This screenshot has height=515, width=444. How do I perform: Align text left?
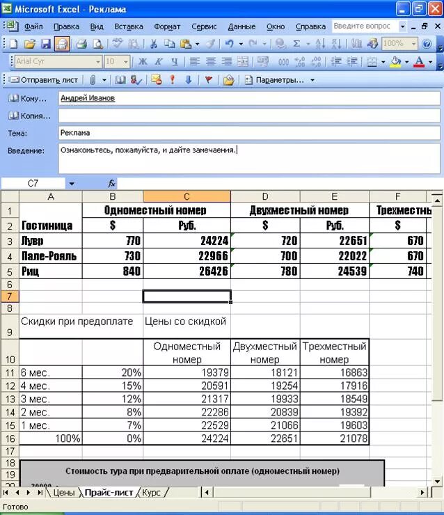point(195,62)
